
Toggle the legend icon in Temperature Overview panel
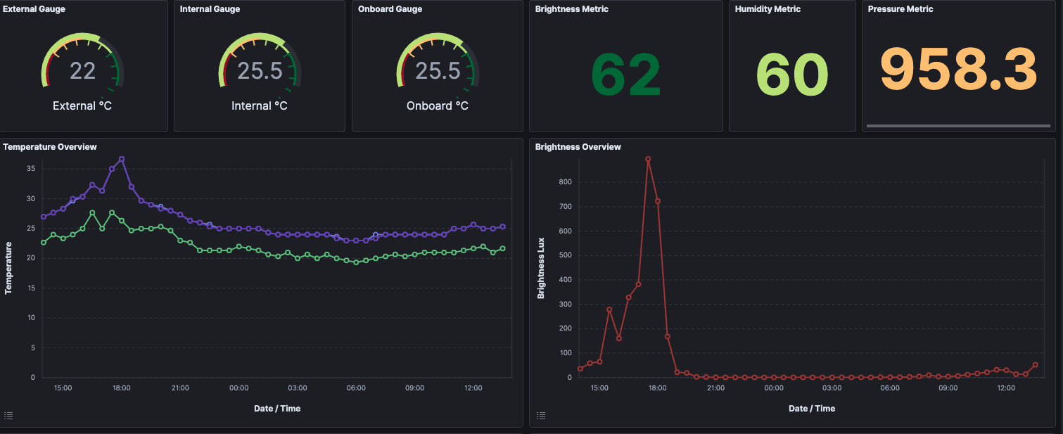[8, 415]
